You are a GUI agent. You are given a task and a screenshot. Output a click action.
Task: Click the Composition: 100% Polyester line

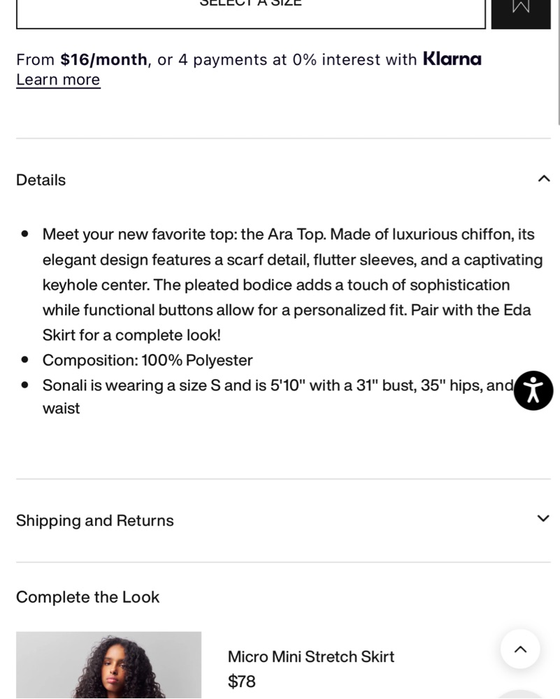(148, 360)
